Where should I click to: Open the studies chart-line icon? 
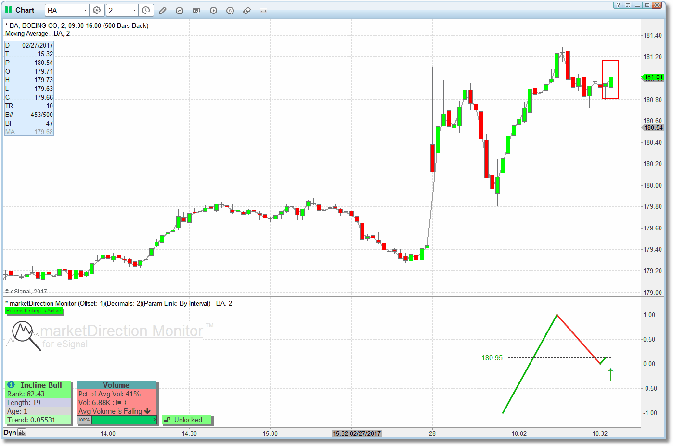click(180, 11)
